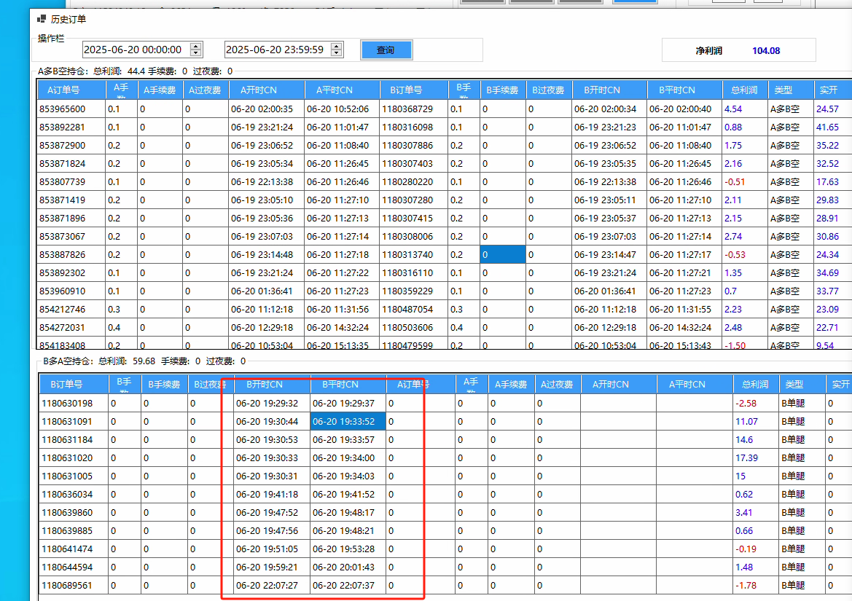Increase start date with the up spinner arrow

195,46
